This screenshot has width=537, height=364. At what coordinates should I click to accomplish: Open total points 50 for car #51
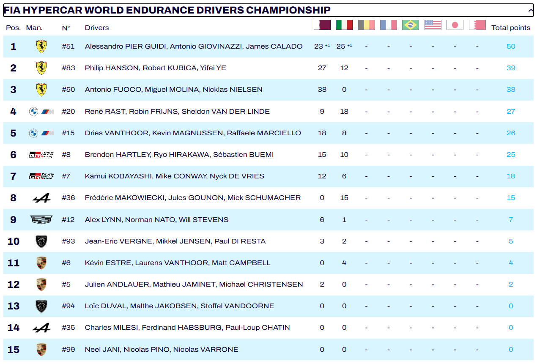(511, 47)
